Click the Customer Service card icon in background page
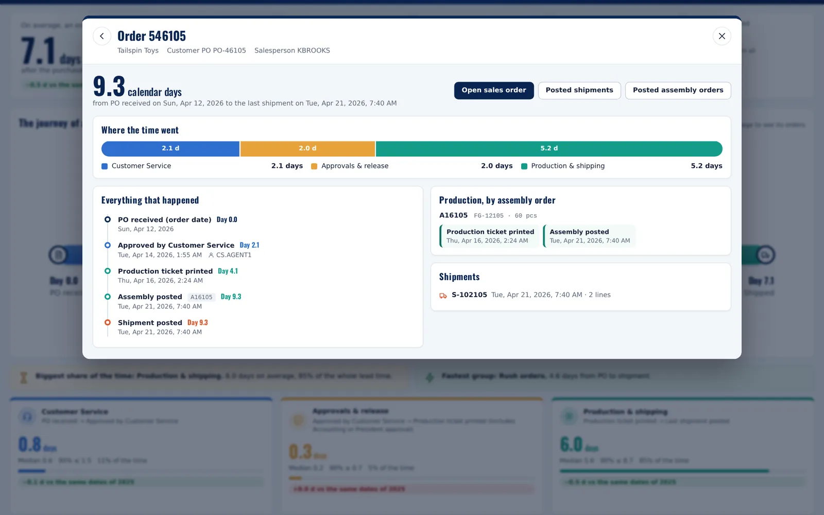The height and width of the screenshot is (515, 824). click(x=27, y=416)
